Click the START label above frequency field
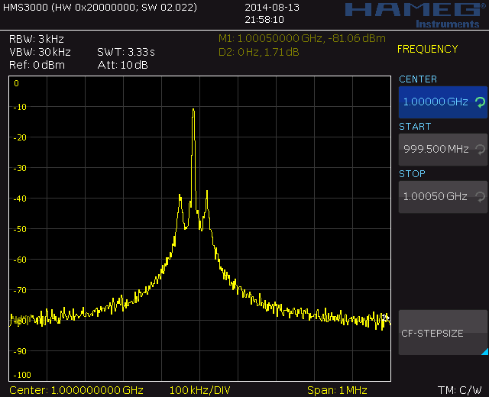Viewport: 489px width, 397px height. point(415,127)
